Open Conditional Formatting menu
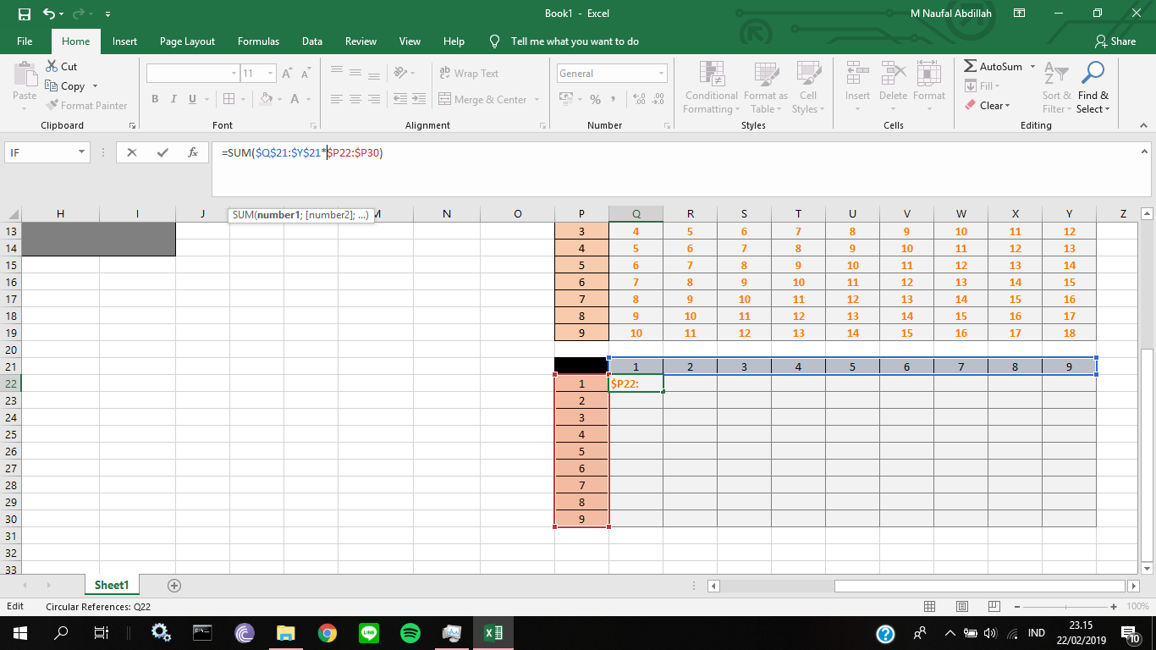The image size is (1156, 650). [x=711, y=87]
